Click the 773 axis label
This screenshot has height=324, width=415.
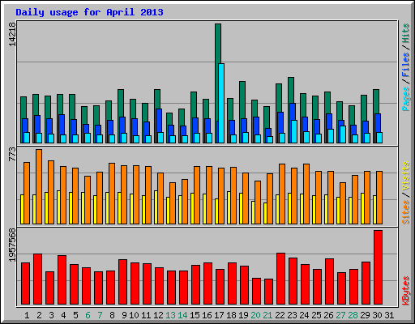12,154
